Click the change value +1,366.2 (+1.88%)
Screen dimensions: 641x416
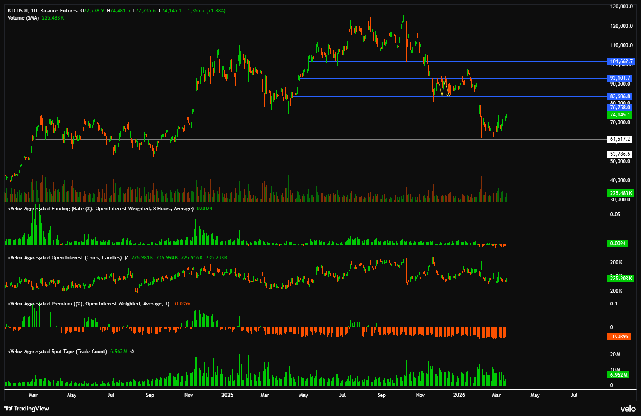pyautogui.click(x=205, y=10)
